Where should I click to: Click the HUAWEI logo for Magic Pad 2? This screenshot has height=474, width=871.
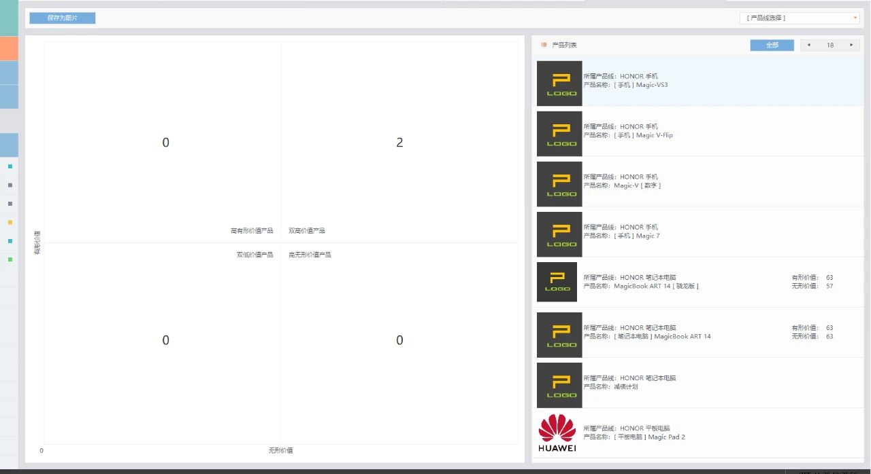(557, 433)
